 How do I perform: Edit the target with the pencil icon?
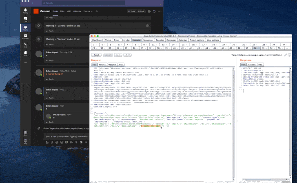286,55
